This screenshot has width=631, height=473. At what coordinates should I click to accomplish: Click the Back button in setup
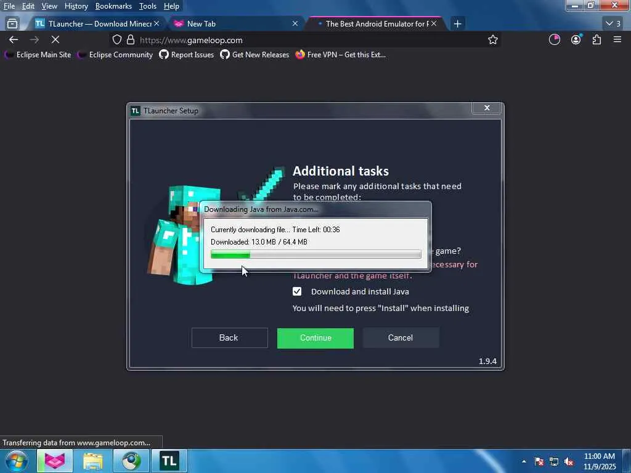pyautogui.click(x=229, y=338)
